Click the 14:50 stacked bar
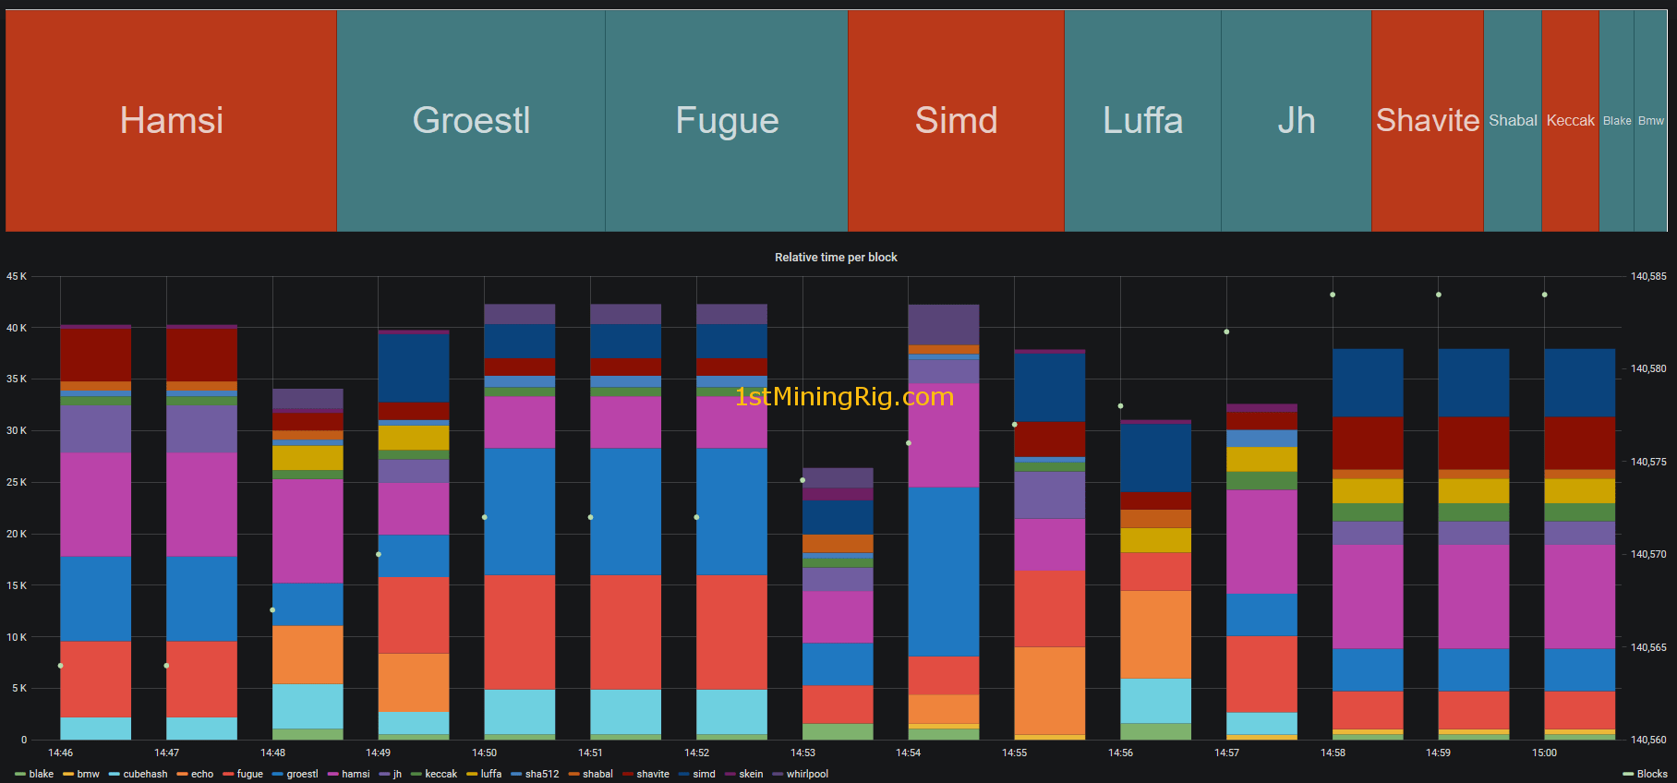 520,522
